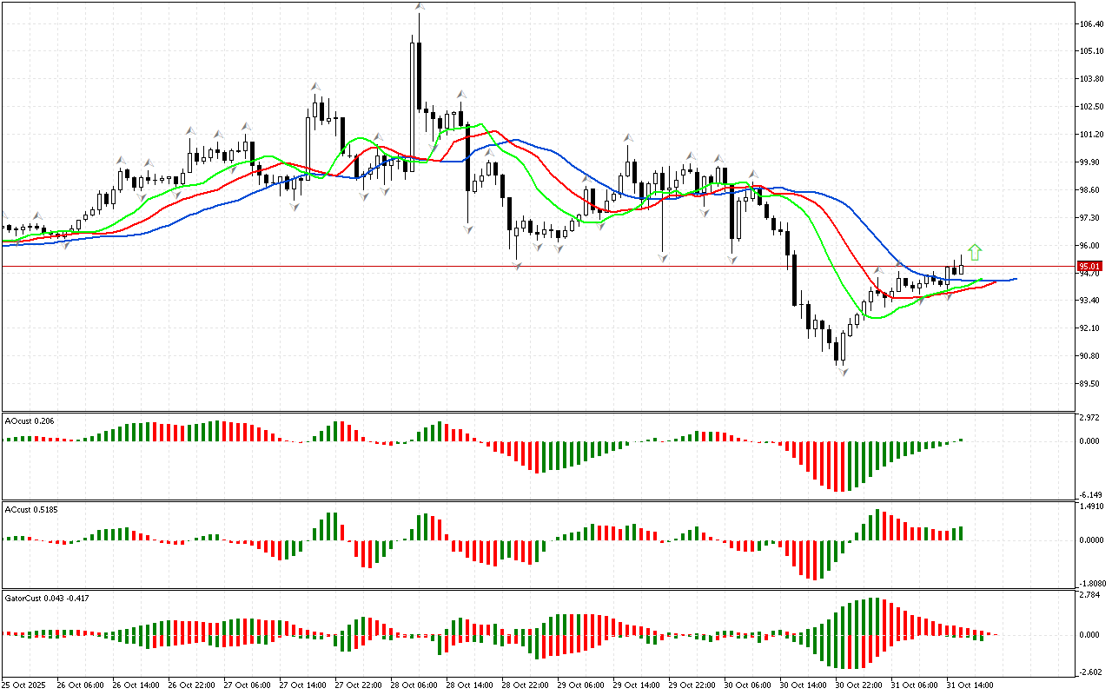Click the blue Alligator jaw line end
Viewport: 1112px width, 695px height.
[x=1014, y=279]
